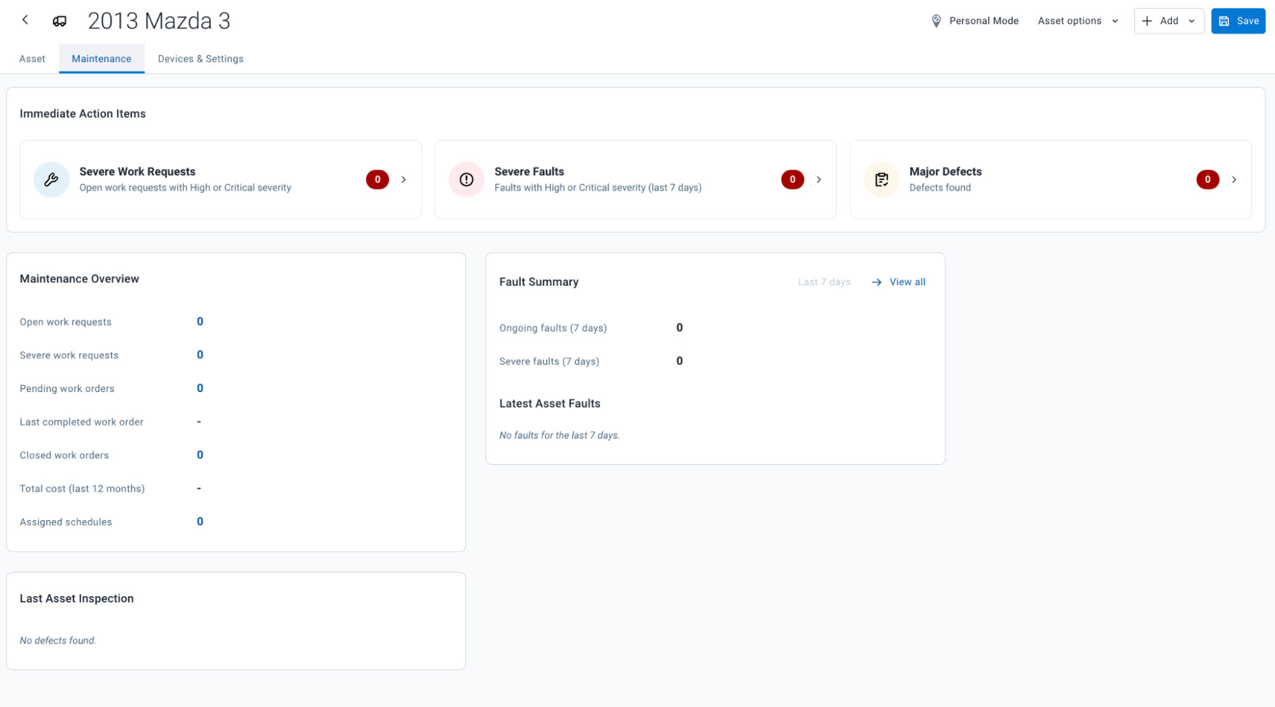Open the Open work requests count link
Viewport: 1275px width, 707px height.
tap(200, 321)
